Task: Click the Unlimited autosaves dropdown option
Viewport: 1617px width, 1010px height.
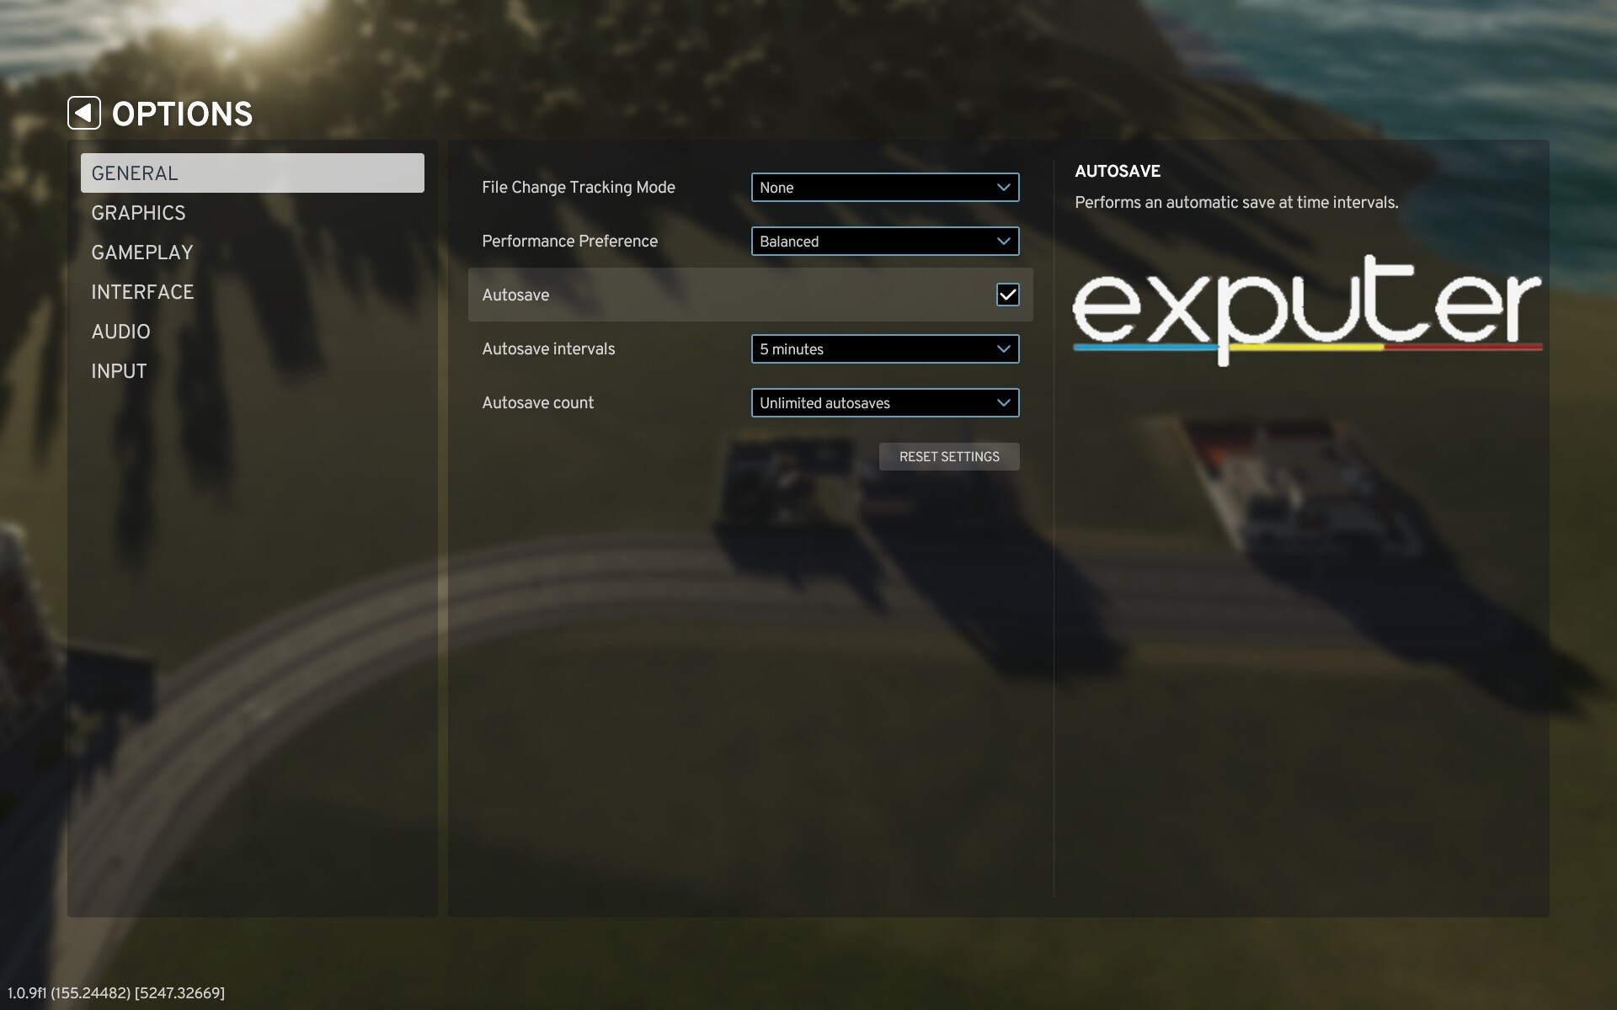Action: (883, 402)
